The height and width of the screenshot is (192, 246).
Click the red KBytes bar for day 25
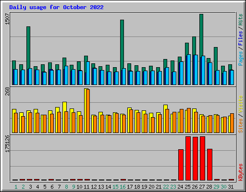point(188,158)
